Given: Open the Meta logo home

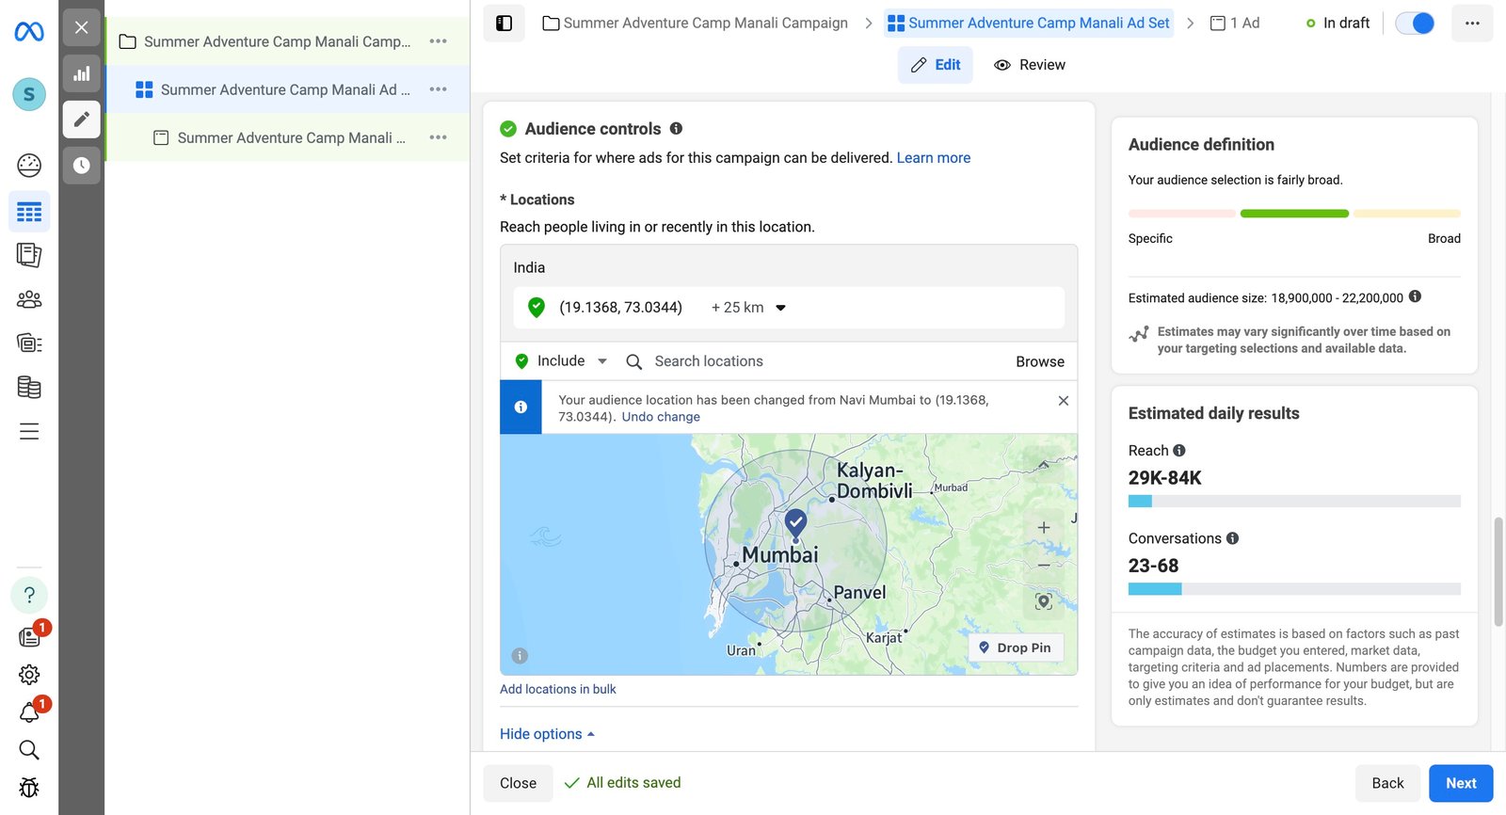Looking at the screenshot, I should click(29, 32).
